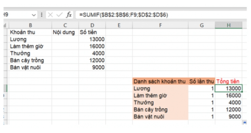
Task: Select 'Lương' cell in column B
Action: [30, 39]
